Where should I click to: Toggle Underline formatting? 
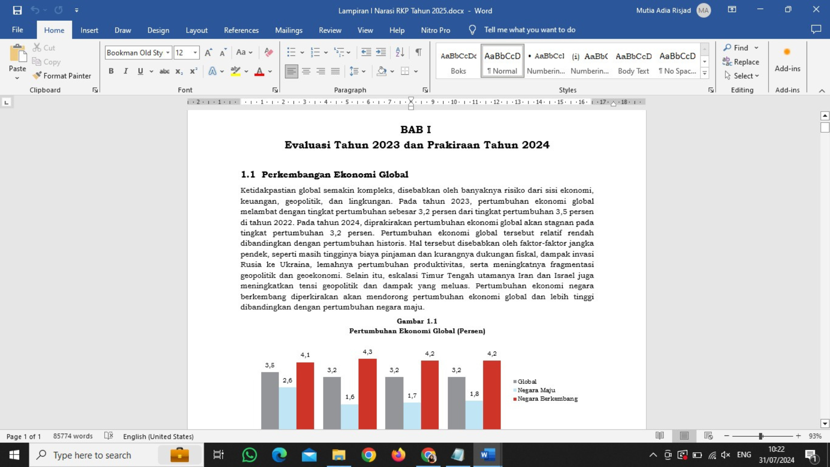[140, 71]
